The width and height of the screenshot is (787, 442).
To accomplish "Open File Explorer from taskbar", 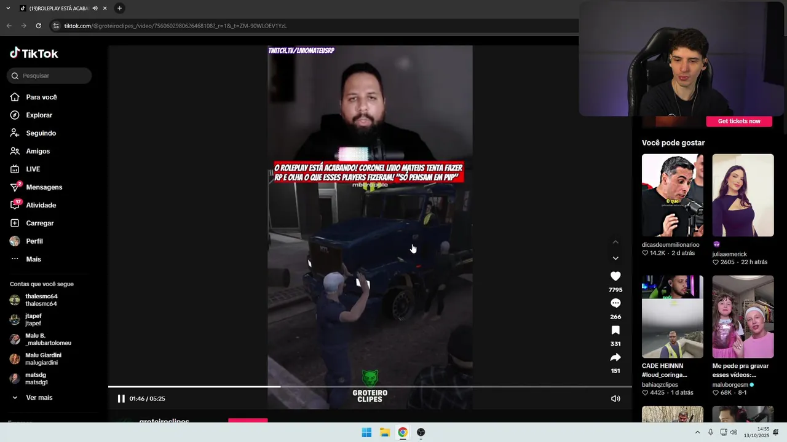I will pos(385,432).
